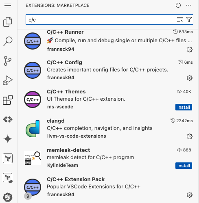The image size is (199, 203).
Task: Open the C/C++ Extension Pack title
Action: coord(76,179)
